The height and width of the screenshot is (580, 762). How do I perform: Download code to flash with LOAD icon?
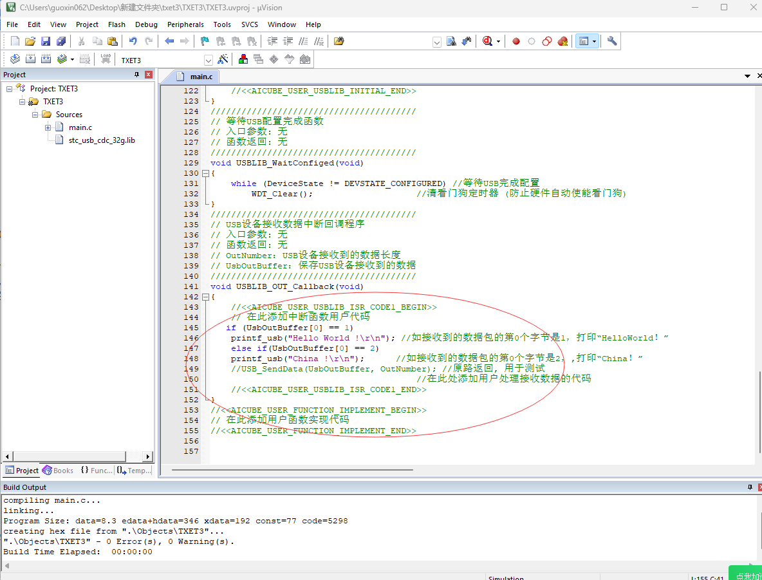106,59
